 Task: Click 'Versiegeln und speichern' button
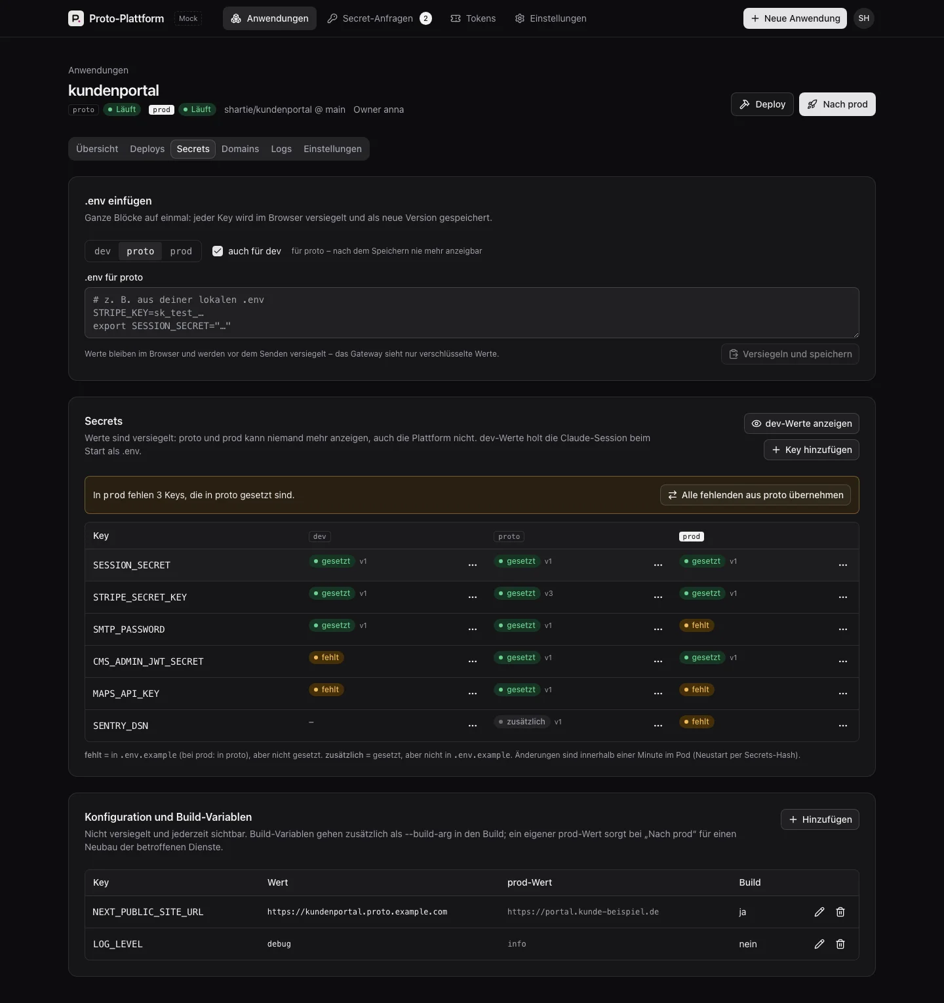[x=790, y=354]
